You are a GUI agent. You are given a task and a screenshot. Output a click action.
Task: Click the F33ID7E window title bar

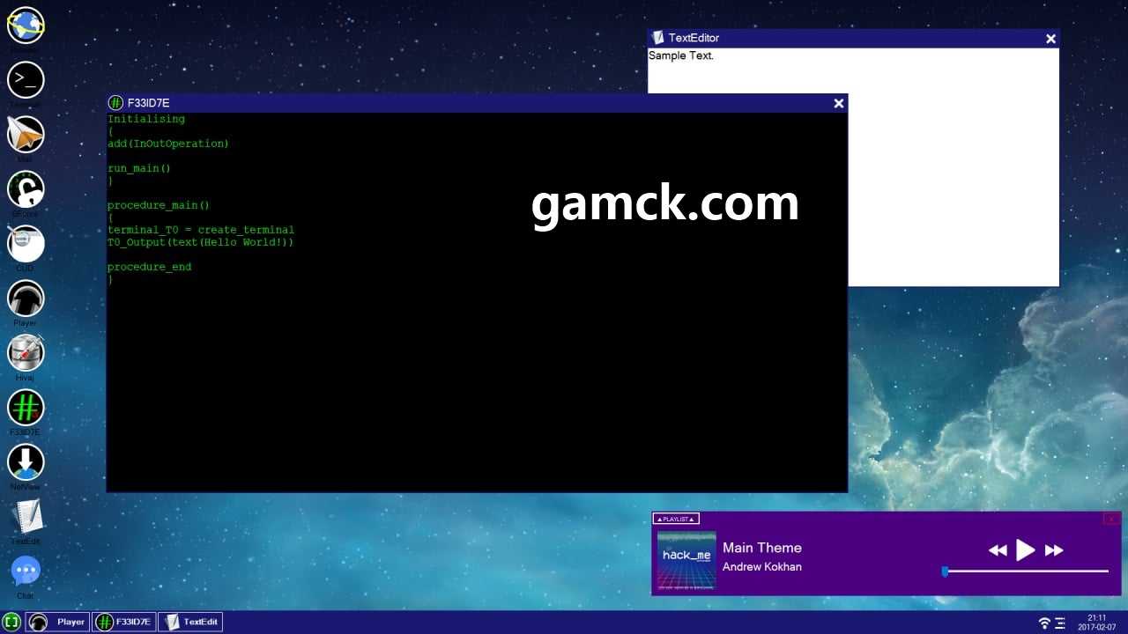[477, 103]
